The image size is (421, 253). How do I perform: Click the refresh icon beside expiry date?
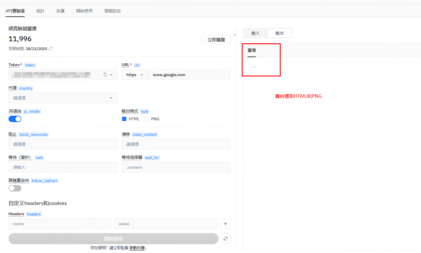click(51, 49)
